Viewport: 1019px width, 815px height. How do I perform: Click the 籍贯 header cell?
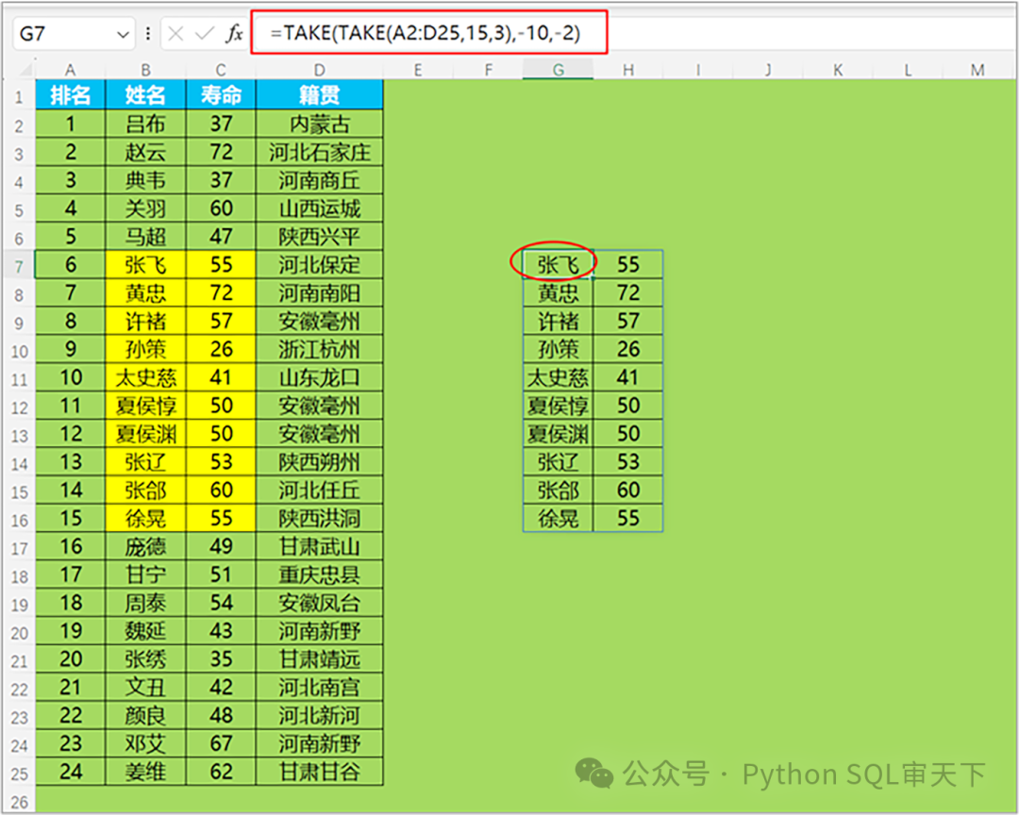(319, 95)
